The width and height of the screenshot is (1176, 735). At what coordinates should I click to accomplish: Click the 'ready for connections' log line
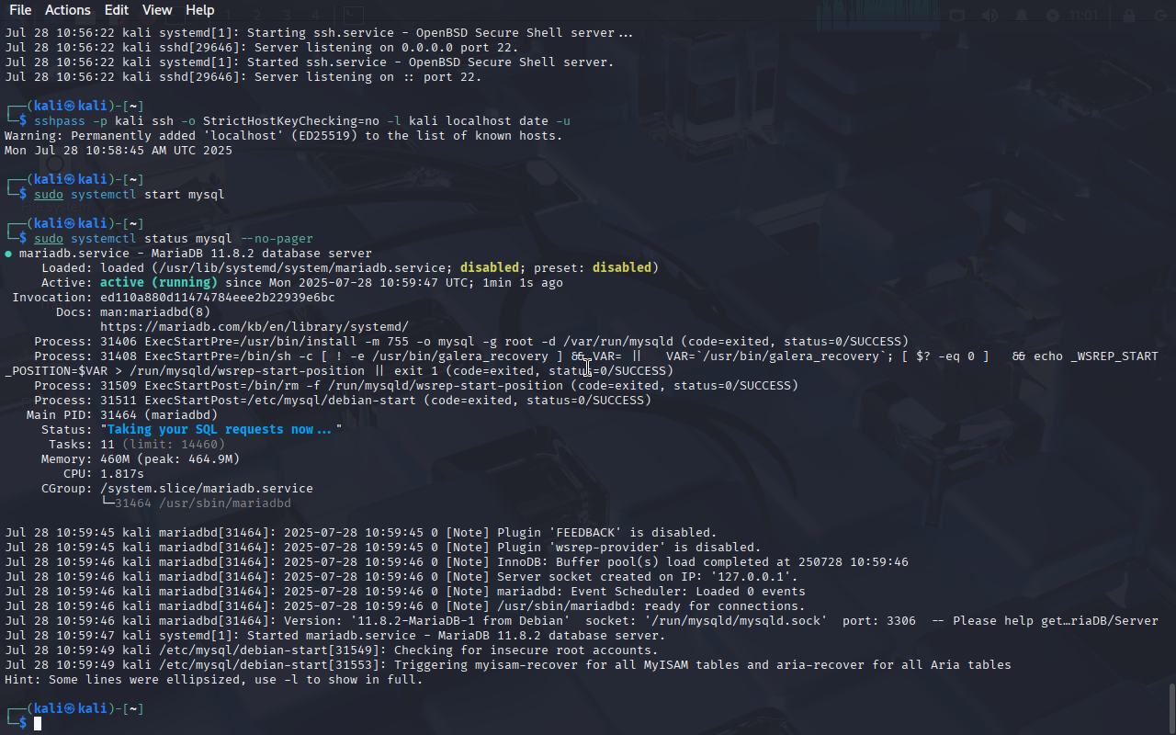click(405, 606)
